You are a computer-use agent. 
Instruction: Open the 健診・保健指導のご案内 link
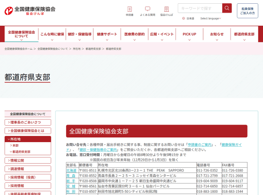98,150
